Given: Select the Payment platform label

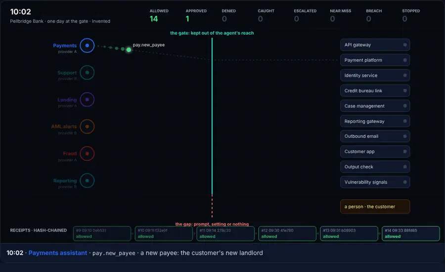Looking at the screenshot, I should pos(363,60).
